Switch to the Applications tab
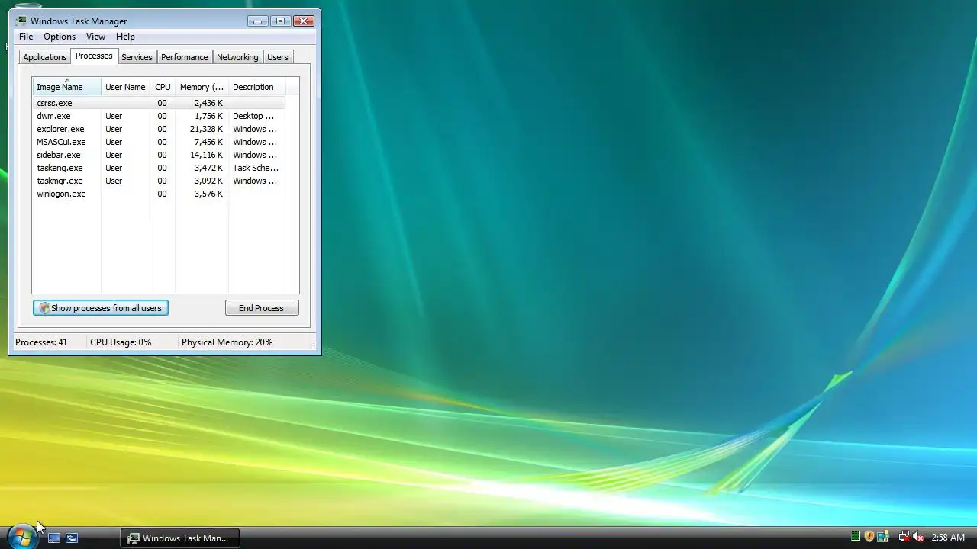 (x=45, y=57)
